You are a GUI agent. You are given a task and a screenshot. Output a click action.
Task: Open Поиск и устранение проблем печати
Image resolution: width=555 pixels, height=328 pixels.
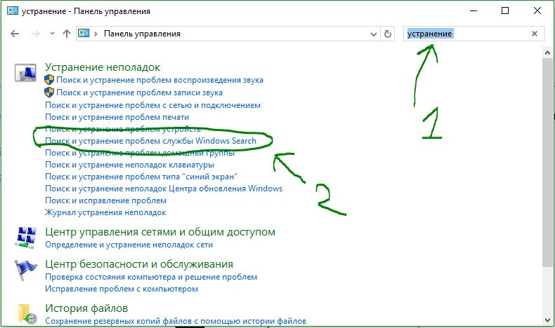(x=117, y=117)
